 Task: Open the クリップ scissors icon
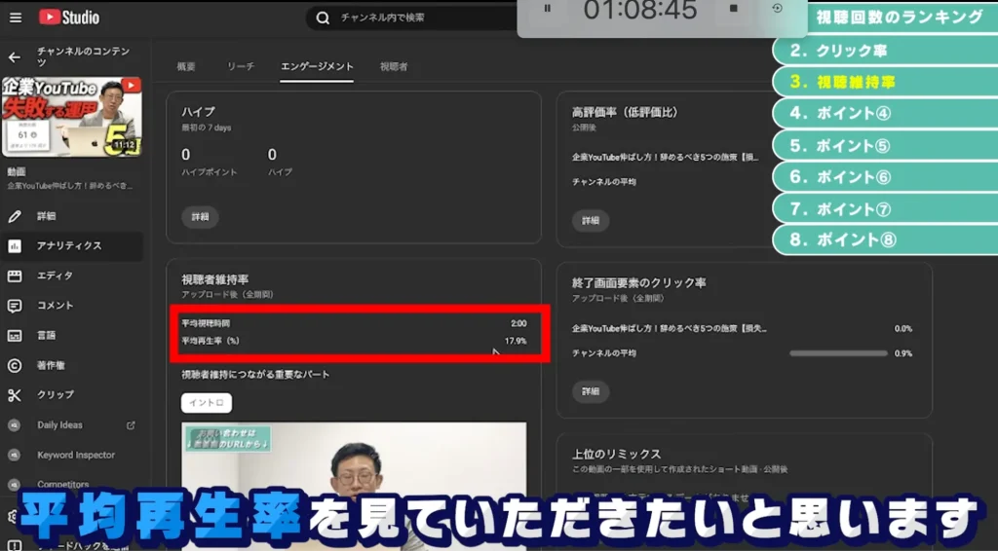pos(15,395)
